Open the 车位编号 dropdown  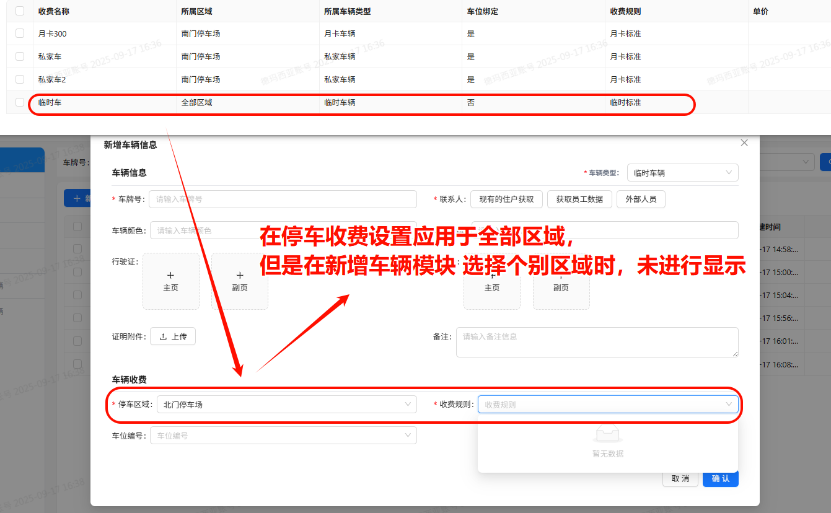[x=283, y=435]
